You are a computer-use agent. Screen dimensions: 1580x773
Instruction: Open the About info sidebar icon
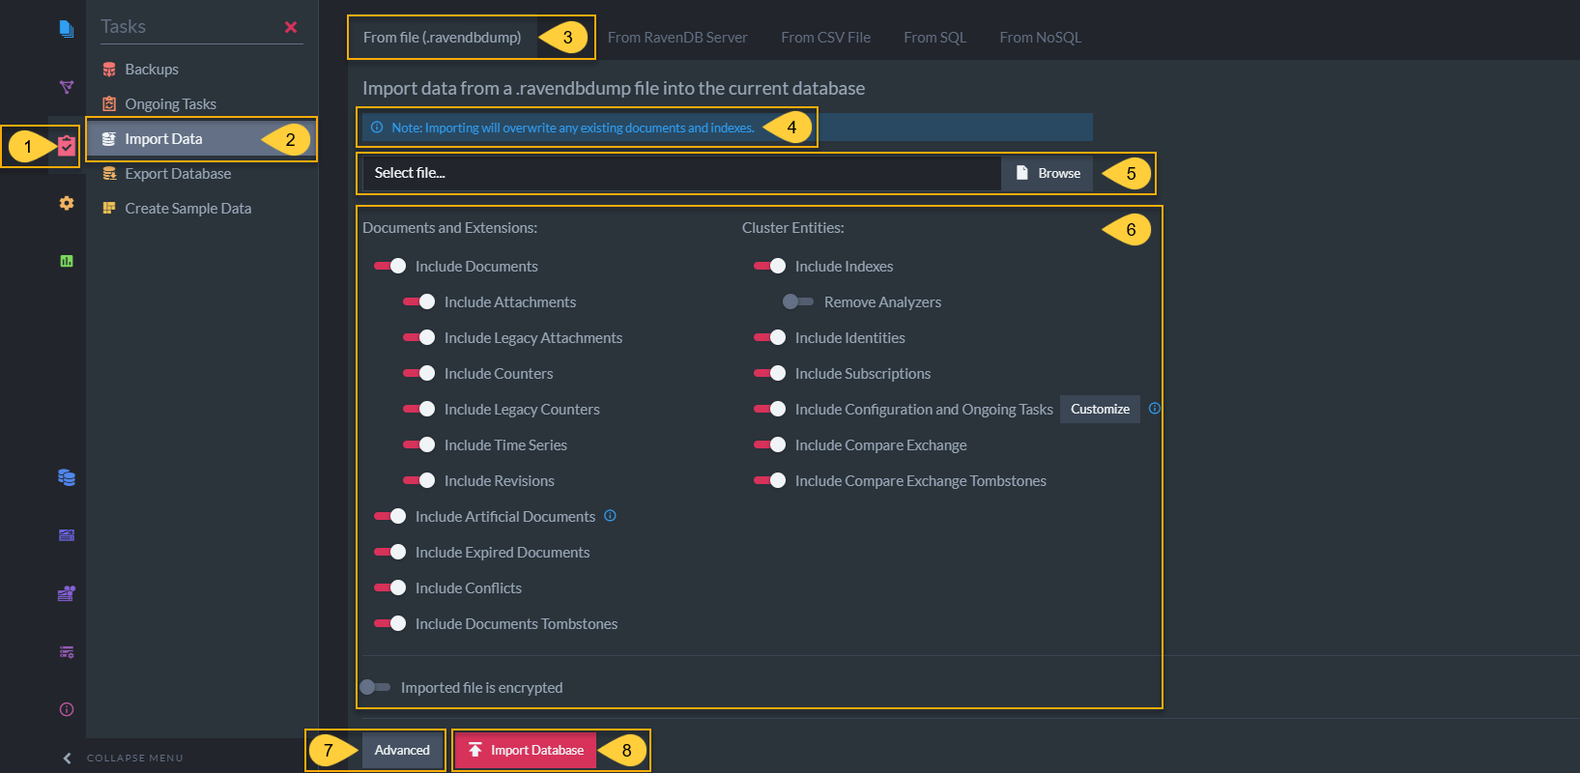(x=66, y=709)
